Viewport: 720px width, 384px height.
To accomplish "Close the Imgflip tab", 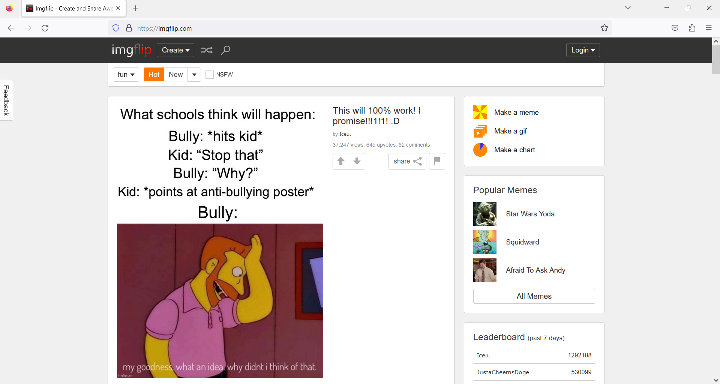I will pos(118,8).
